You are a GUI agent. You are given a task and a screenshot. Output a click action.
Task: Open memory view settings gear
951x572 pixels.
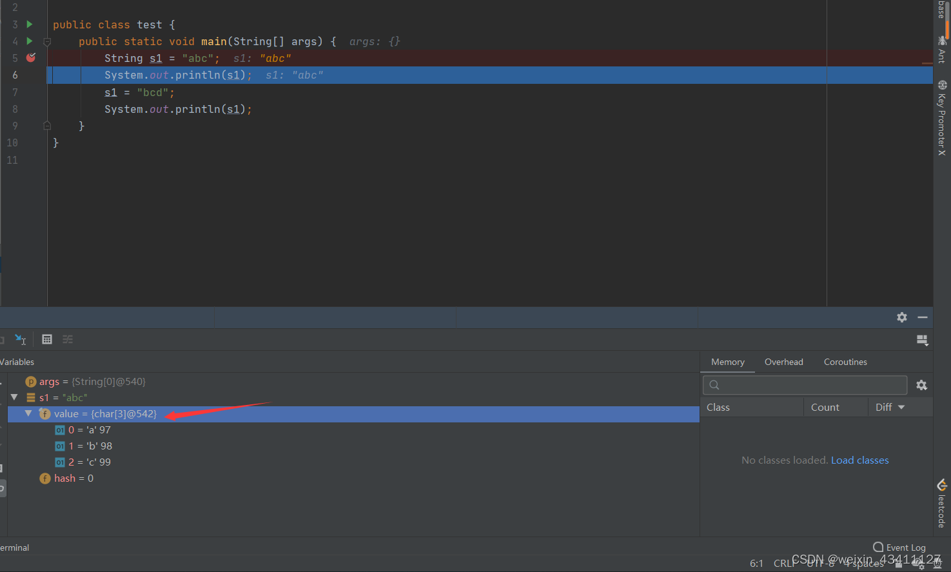coord(921,385)
